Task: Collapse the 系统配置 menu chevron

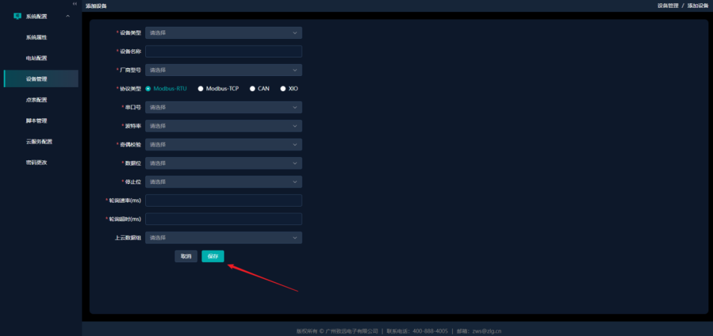Action: coord(68,17)
